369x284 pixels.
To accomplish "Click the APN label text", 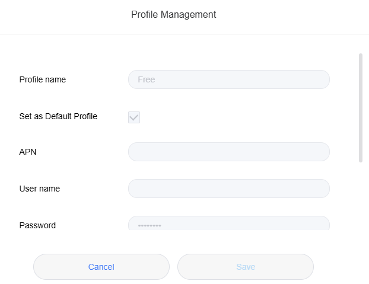I will coord(28,152).
